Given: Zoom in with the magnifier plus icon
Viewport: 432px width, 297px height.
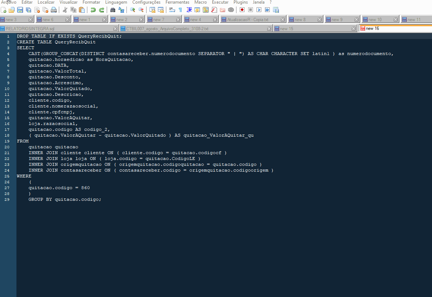Looking at the screenshot, I should 133,10.
